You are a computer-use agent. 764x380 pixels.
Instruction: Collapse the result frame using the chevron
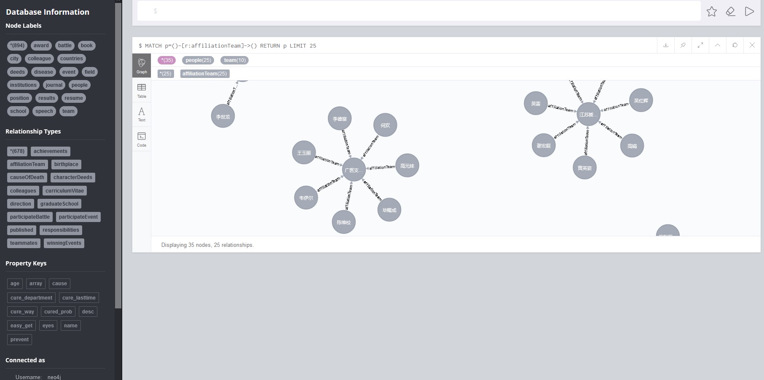pyautogui.click(x=718, y=45)
